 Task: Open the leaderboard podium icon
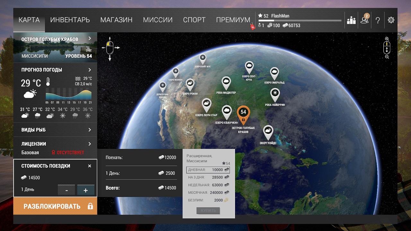tap(351, 20)
